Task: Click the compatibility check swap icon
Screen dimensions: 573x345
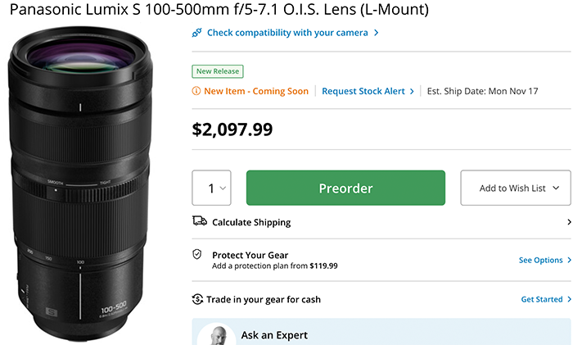Action: point(196,33)
